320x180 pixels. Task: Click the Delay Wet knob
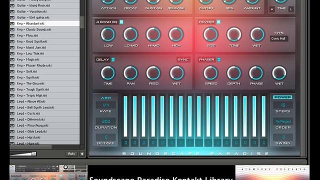(176, 73)
